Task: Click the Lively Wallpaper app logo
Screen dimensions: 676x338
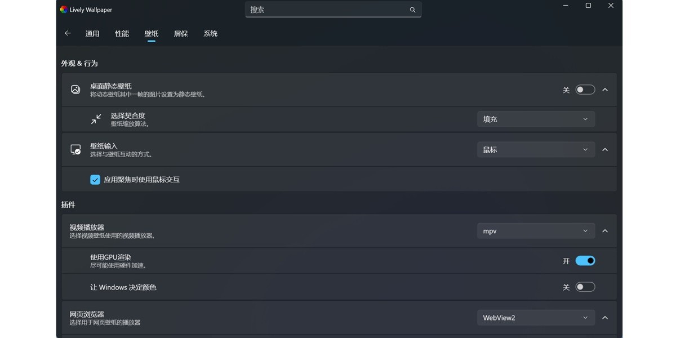Action: coord(64,10)
